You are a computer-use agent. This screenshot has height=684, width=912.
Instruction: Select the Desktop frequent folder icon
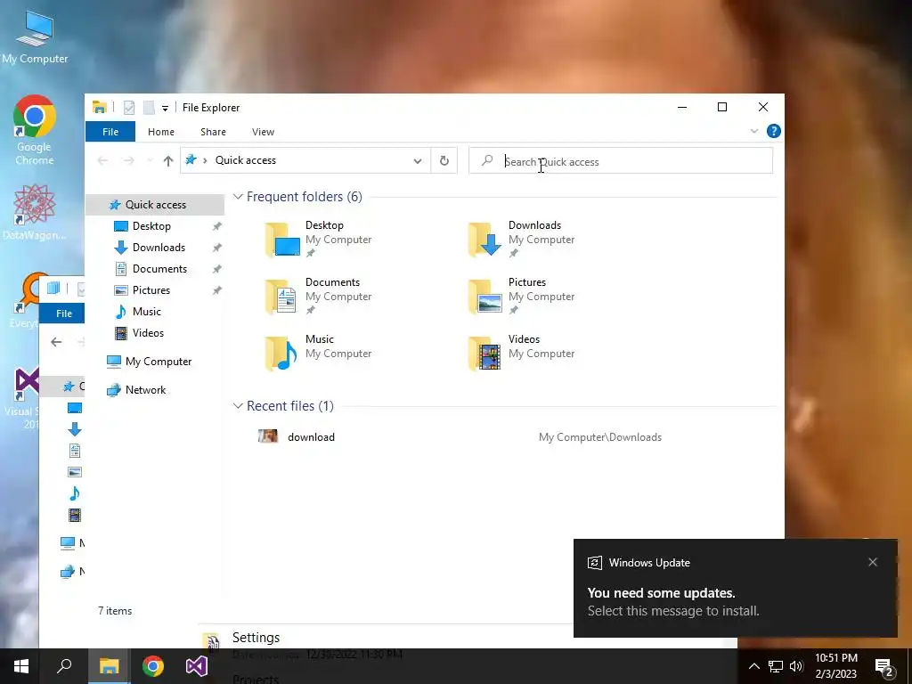283,239
